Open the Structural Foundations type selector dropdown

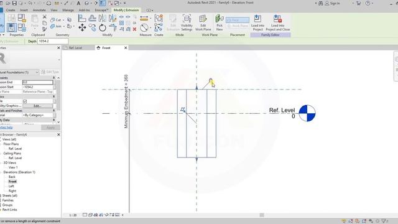[37, 72]
